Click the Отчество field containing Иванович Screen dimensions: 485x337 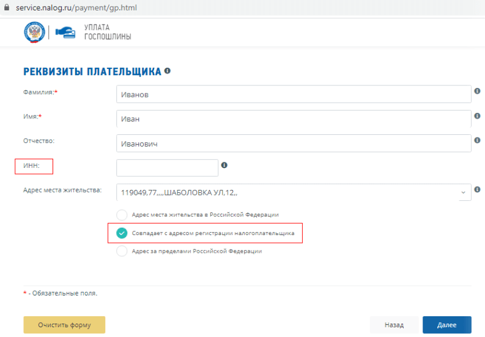pyautogui.click(x=293, y=143)
